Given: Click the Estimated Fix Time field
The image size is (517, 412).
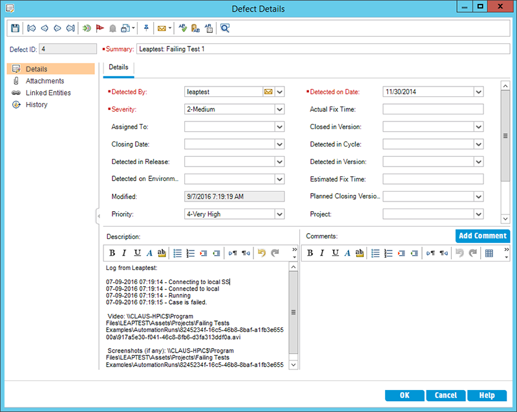Looking at the screenshot, I should click(x=433, y=179).
